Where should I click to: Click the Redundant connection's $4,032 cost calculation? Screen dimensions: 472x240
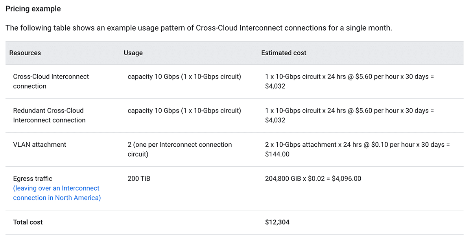349,115
